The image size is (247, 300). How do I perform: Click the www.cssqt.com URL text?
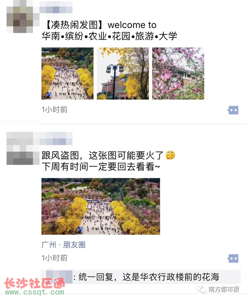coord(35,292)
